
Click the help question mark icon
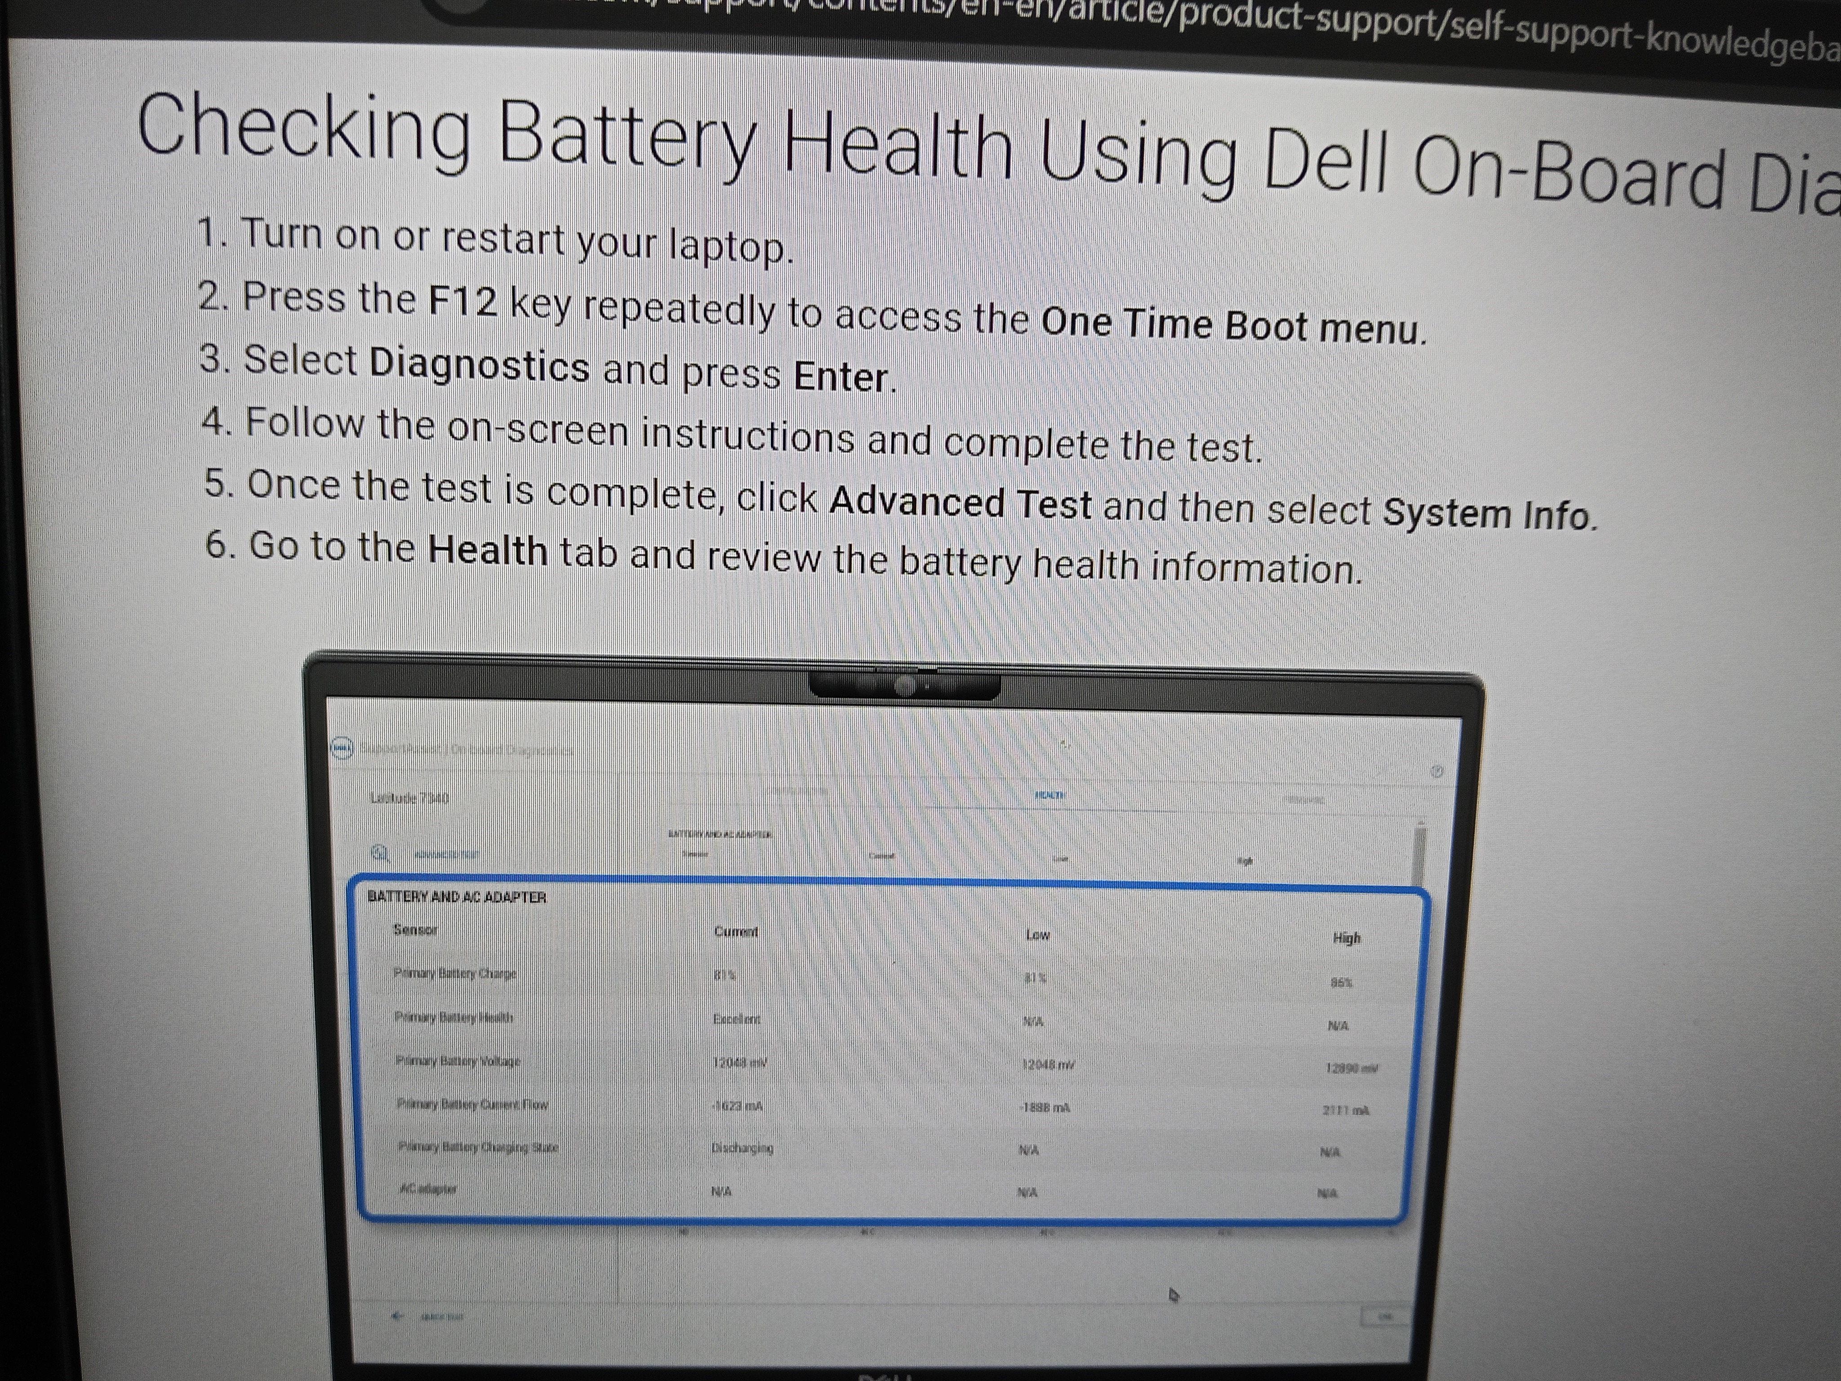[1436, 772]
